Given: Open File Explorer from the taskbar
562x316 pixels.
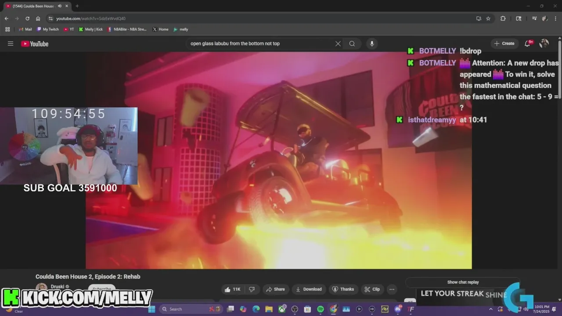Looking at the screenshot, I should pyautogui.click(x=269, y=309).
